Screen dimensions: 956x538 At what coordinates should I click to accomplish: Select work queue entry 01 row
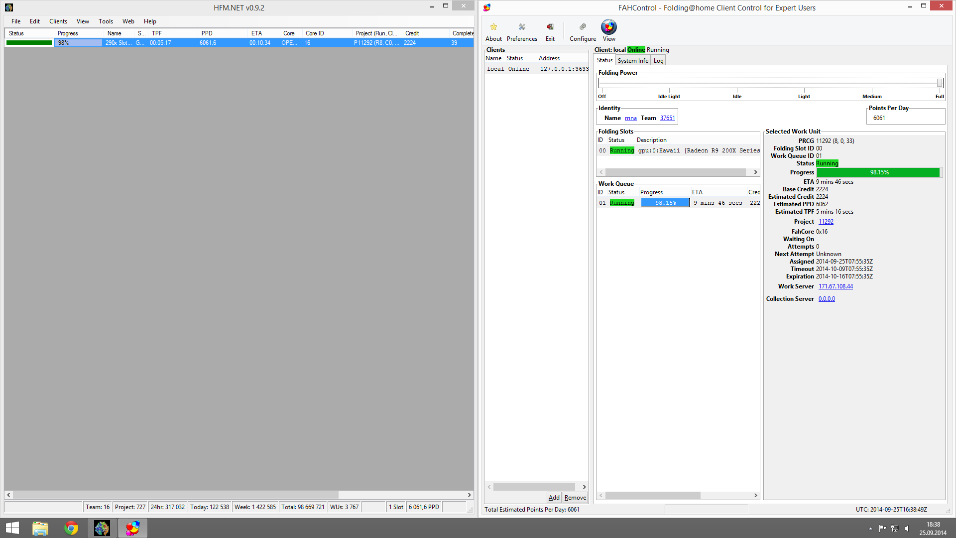click(678, 203)
